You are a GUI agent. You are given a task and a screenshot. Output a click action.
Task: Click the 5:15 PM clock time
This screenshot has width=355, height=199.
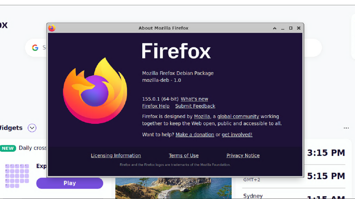pyautogui.click(x=326, y=176)
